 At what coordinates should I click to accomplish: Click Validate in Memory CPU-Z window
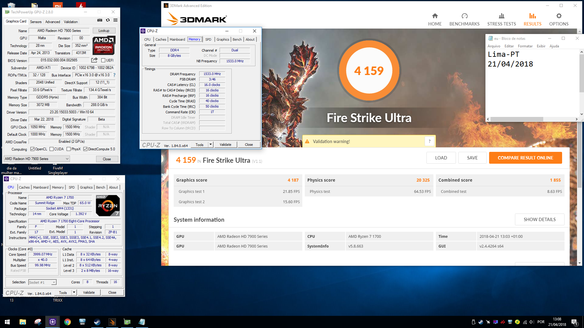225,145
